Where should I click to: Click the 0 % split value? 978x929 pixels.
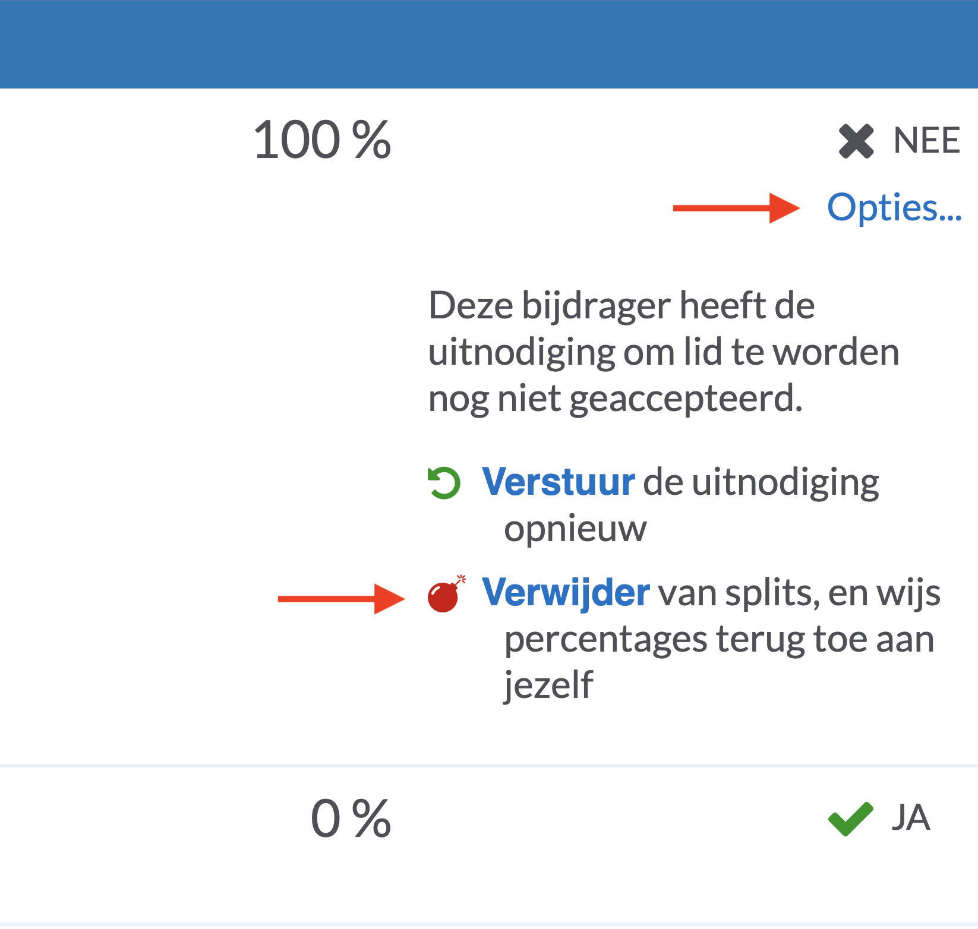click(351, 819)
